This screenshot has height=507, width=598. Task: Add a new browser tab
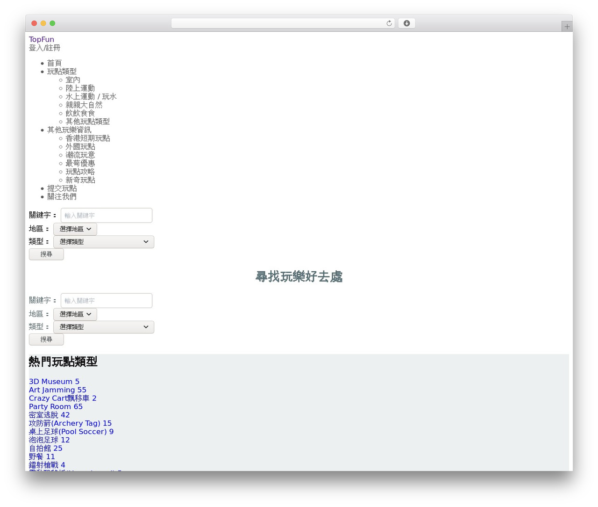(x=567, y=27)
